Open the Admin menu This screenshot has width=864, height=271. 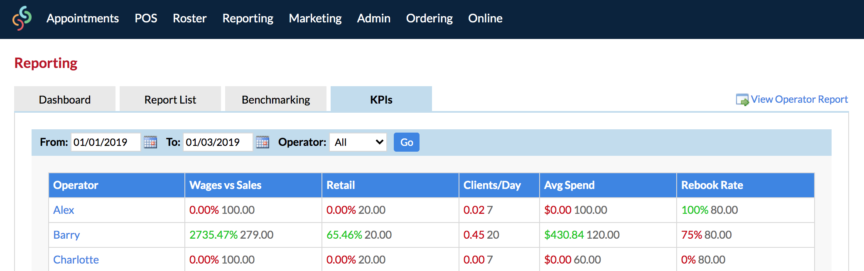[x=374, y=18]
